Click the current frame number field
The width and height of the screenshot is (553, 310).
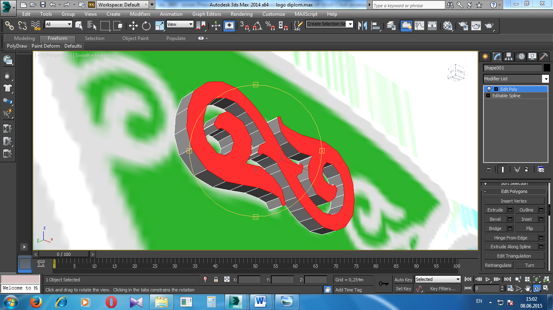point(487,289)
